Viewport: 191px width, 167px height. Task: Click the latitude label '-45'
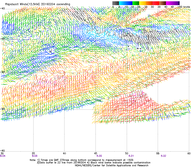2,39
